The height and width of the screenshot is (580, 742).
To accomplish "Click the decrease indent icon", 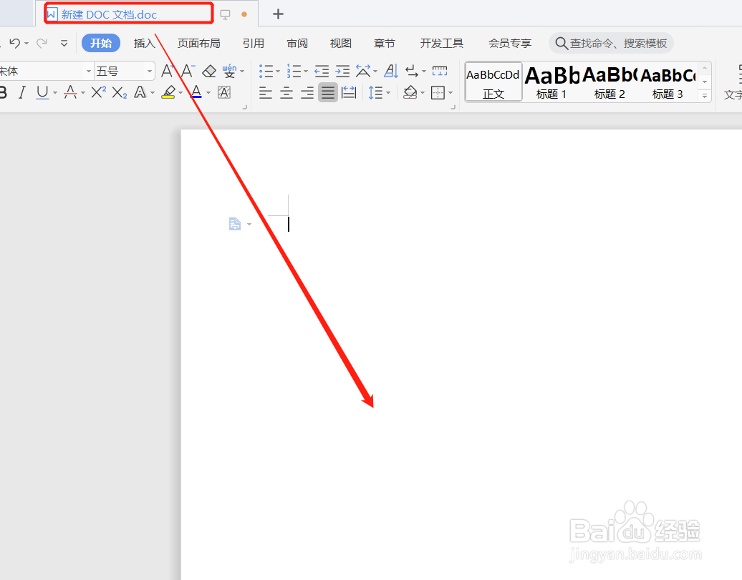I will tap(322, 72).
